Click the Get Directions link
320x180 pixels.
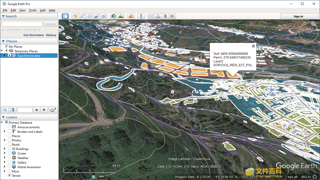pyautogui.click(x=34, y=35)
